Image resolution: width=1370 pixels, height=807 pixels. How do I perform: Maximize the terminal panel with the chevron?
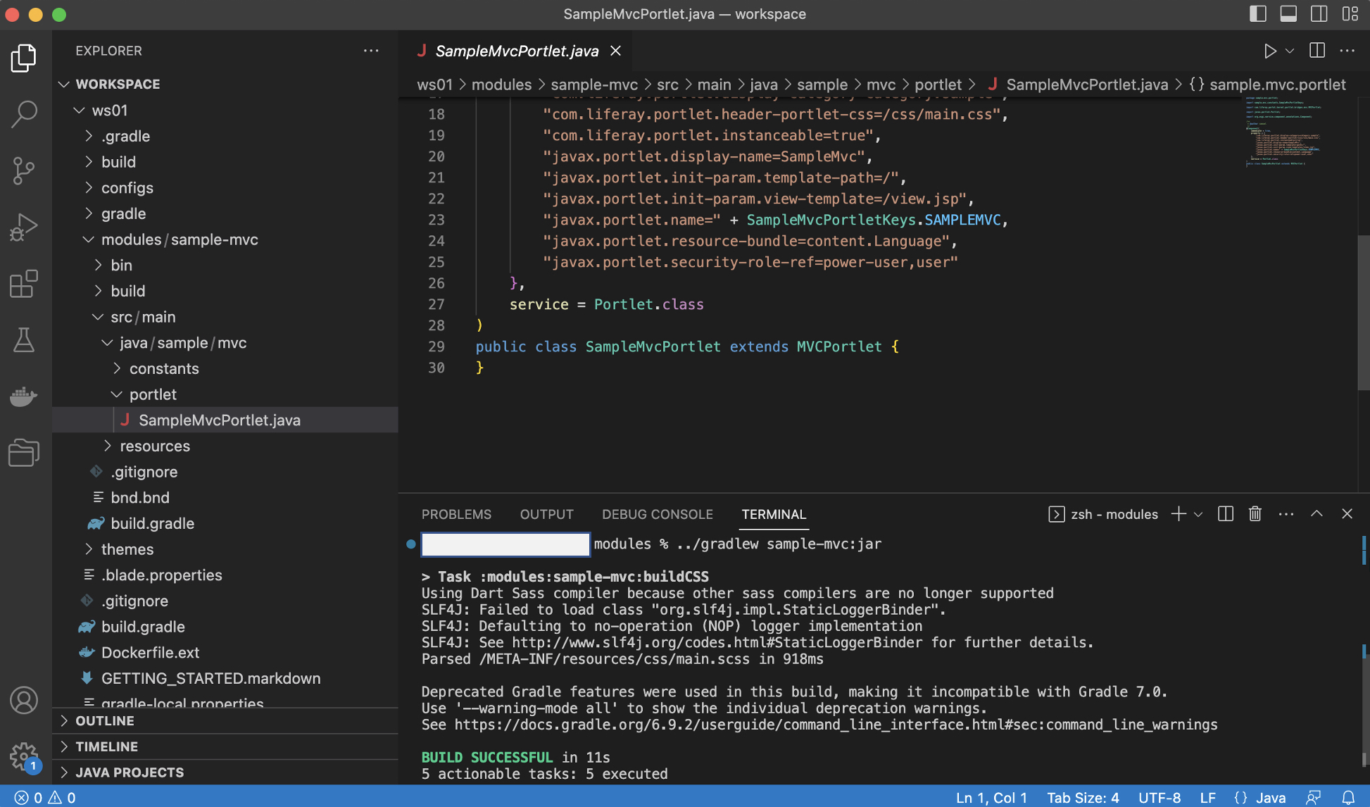click(x=1316, y=513)
